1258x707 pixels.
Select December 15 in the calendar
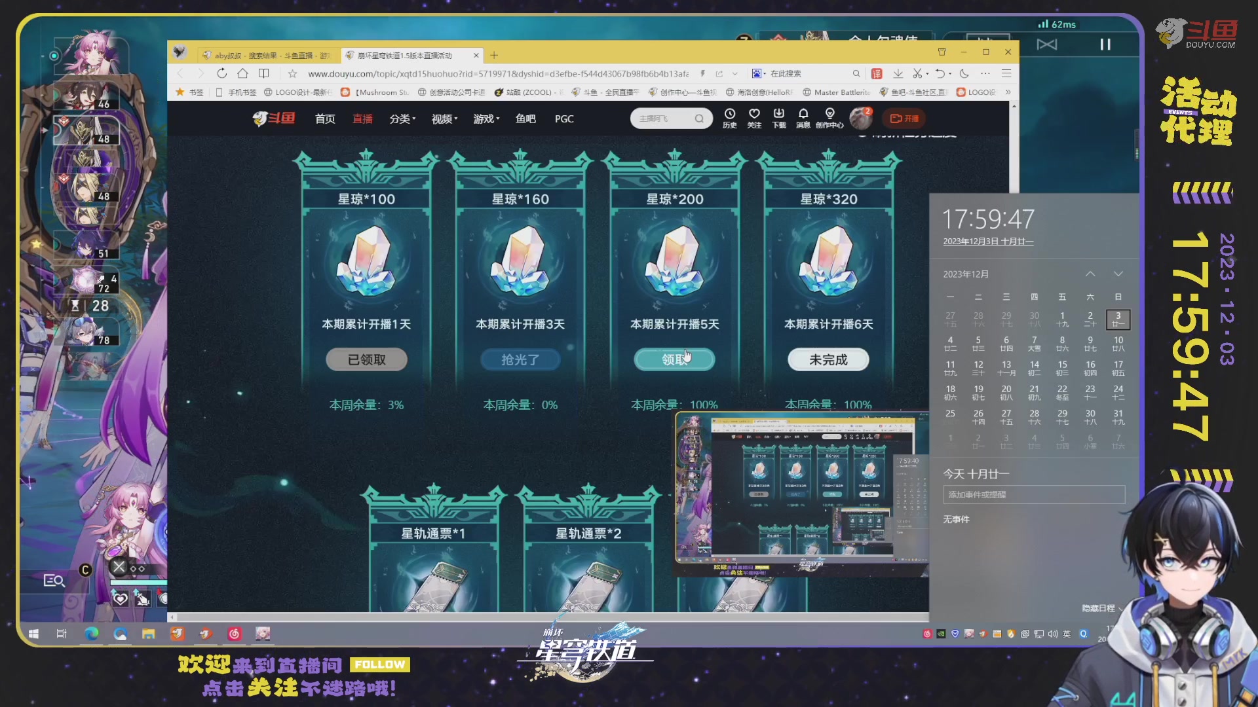tap(1062, 368)
